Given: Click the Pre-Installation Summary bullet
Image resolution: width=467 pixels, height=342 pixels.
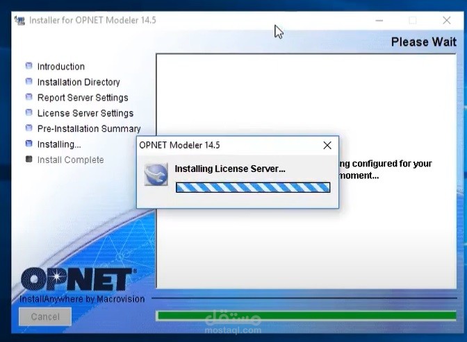Looking at the screenshot, I should pyautogui.click(x=29, y=128).
